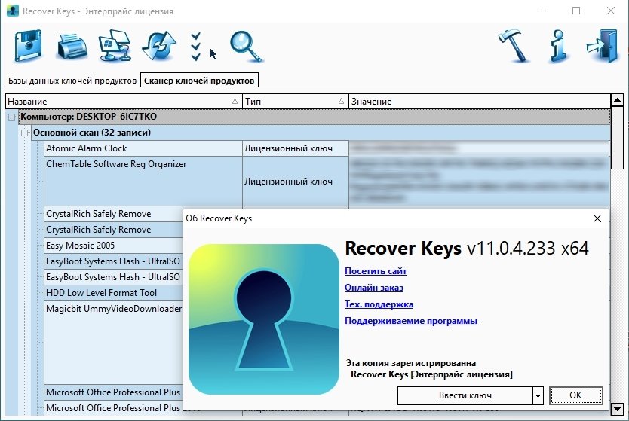
Task: Click the Recover Keys title bar icon
Action: coord(12,11)
